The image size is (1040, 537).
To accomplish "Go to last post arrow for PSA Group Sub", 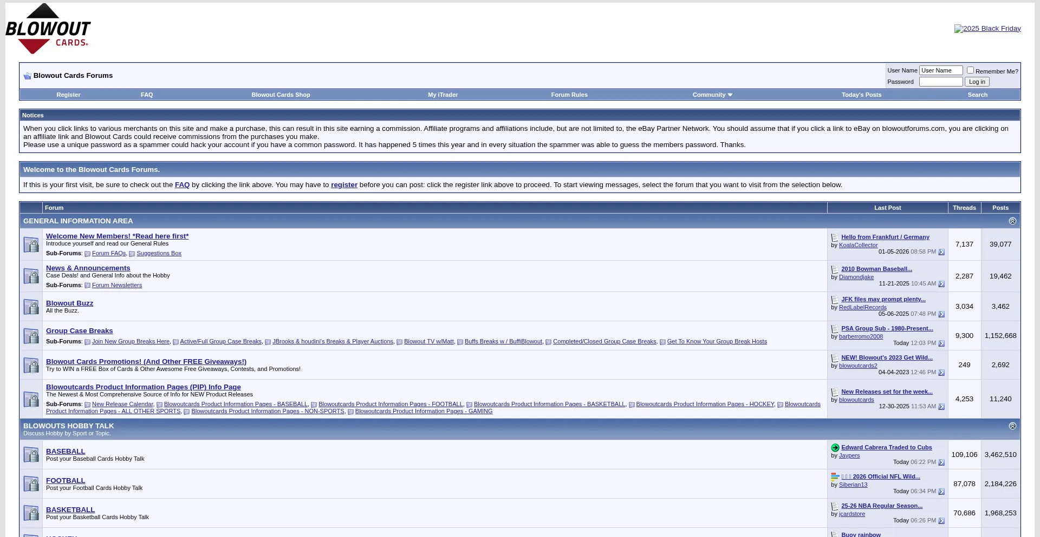I will [941, 343].
